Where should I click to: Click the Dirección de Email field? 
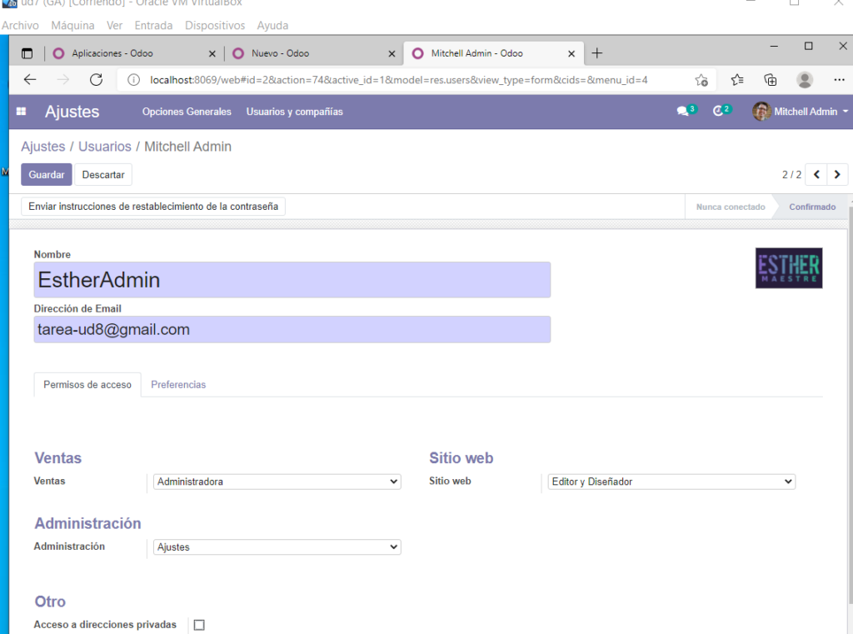(292, 330)
